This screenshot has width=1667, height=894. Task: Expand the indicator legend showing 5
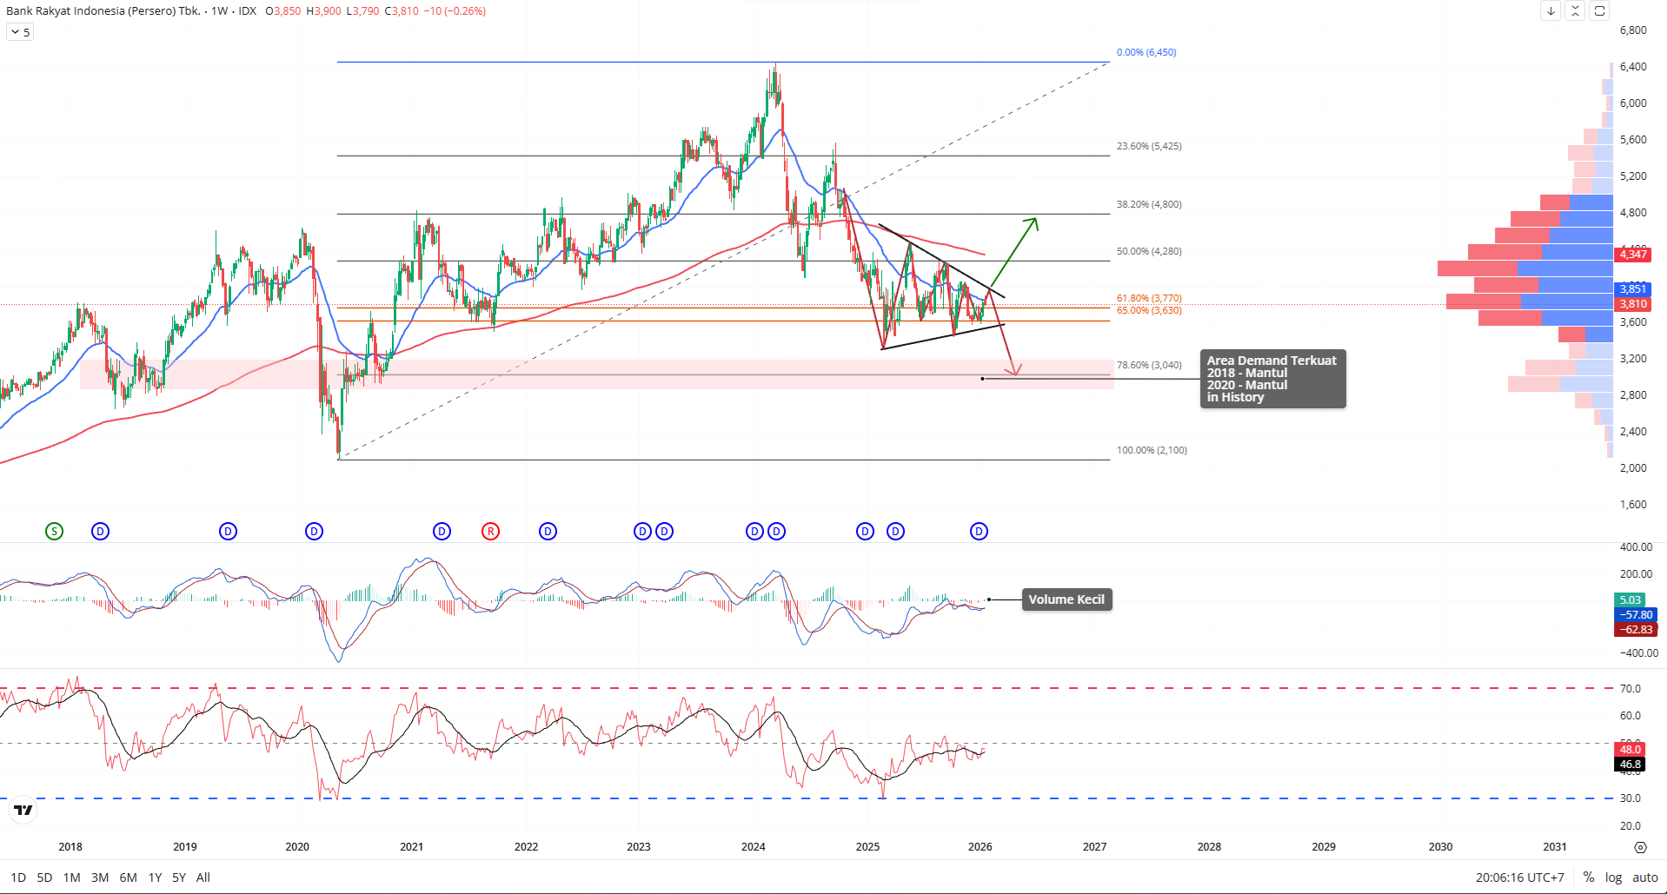(20, 32)
